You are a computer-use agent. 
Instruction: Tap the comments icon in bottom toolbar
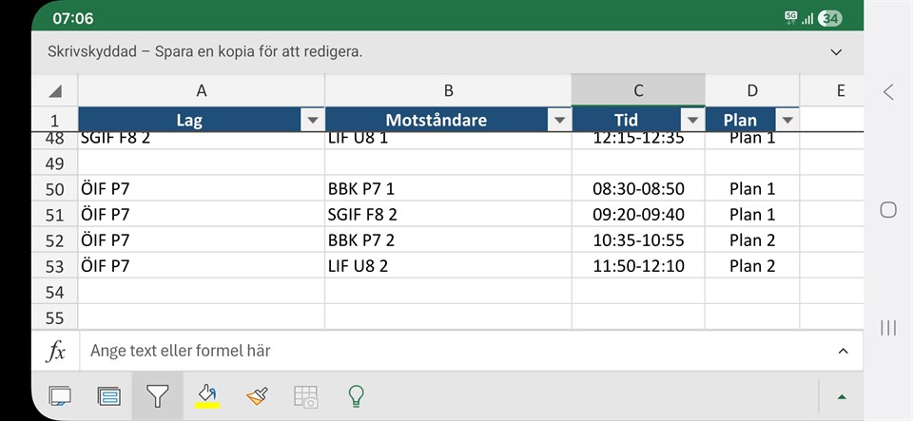(x=59, y=396)
